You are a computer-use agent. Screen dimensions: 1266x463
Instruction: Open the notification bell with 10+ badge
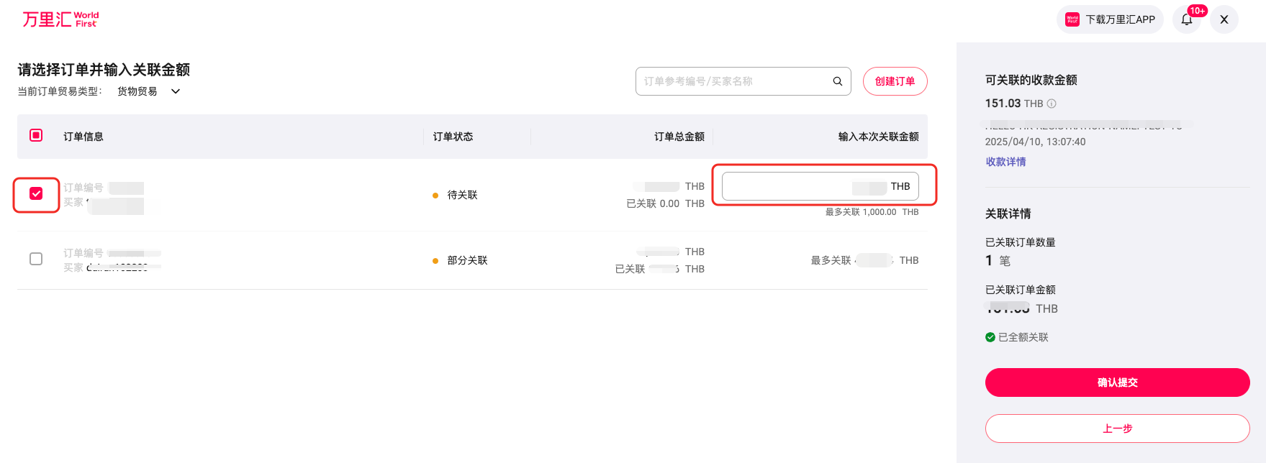point(1187,19)
